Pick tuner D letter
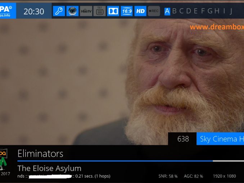The width and height of the screenshot is (244, 183). tap(189, 11)
